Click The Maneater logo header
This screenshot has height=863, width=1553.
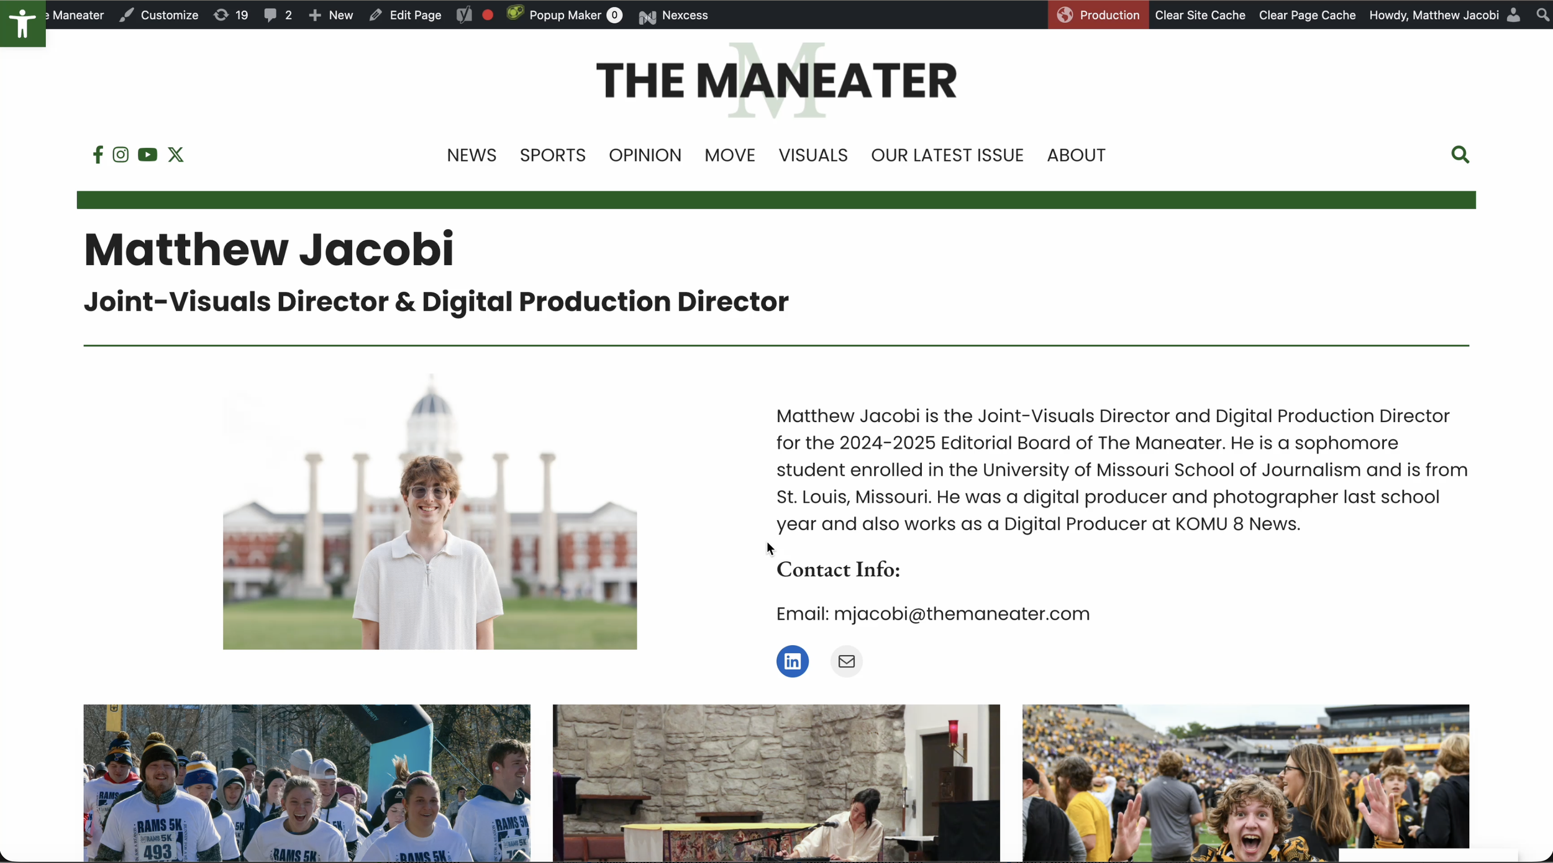pos(776,81)
